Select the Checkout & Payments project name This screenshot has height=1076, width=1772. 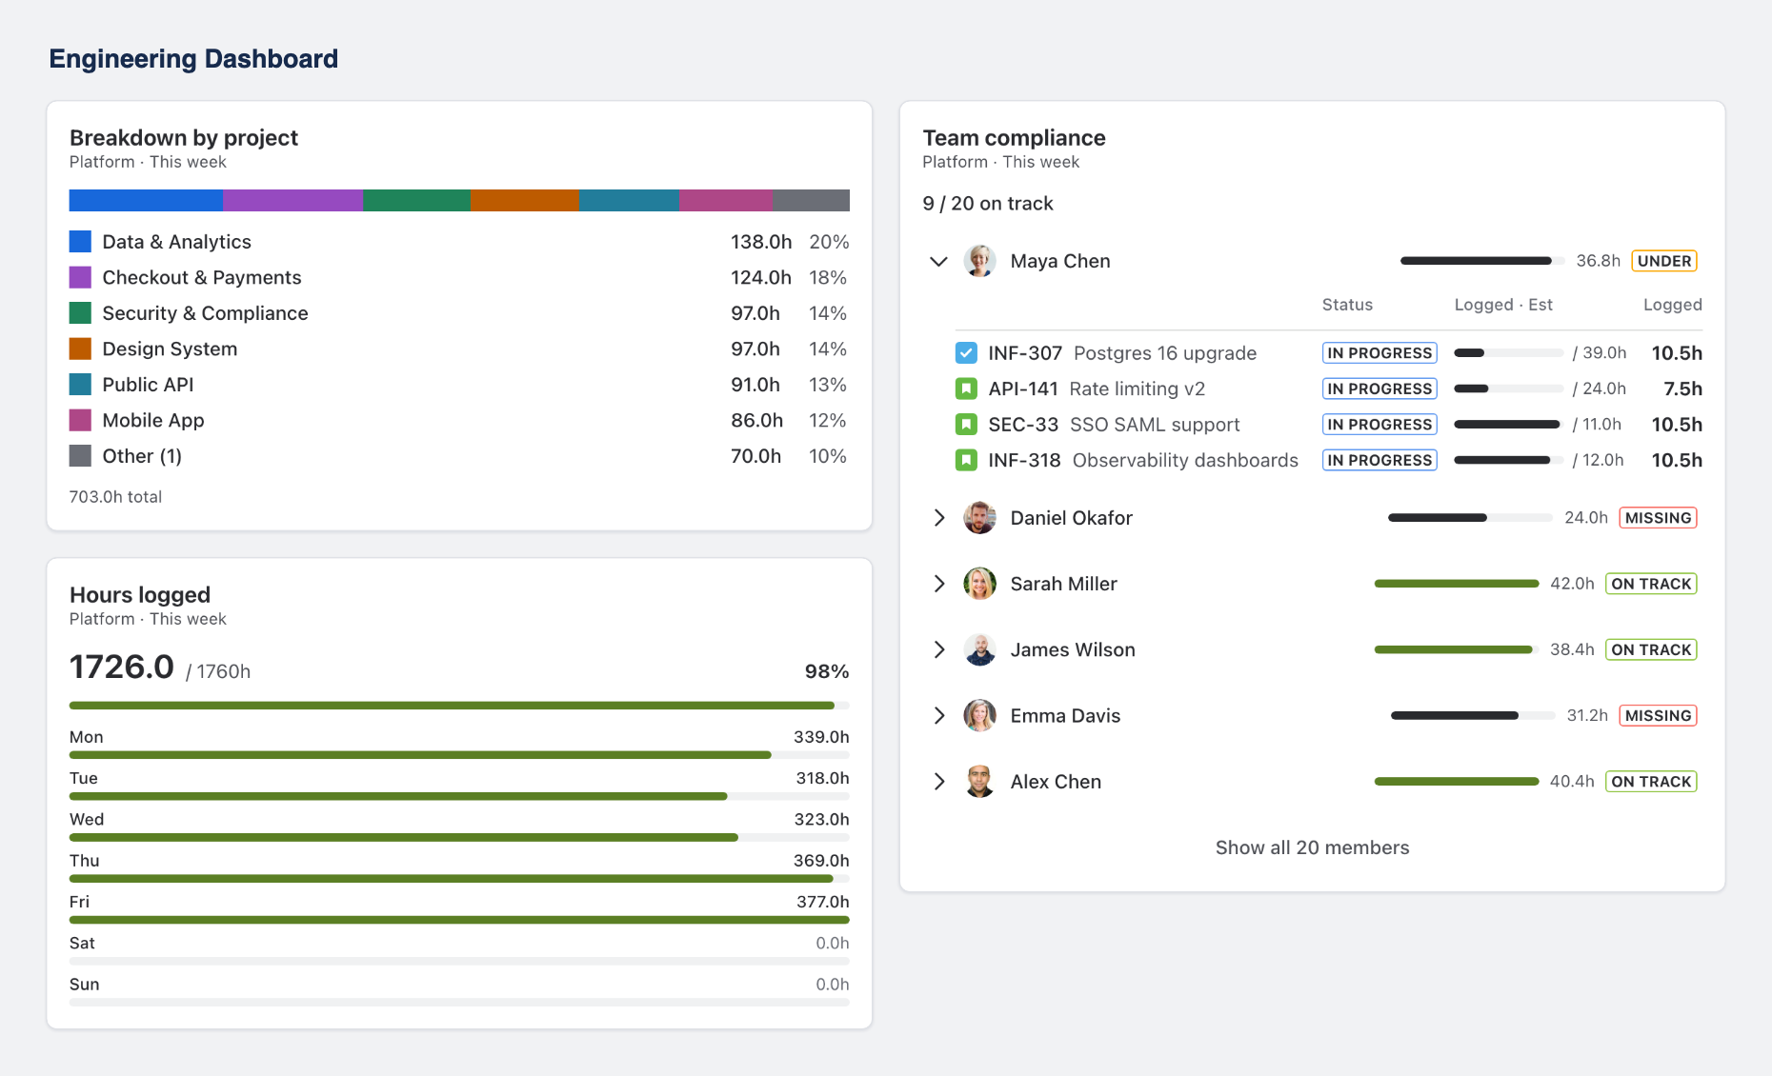click(x=202, y=277)
